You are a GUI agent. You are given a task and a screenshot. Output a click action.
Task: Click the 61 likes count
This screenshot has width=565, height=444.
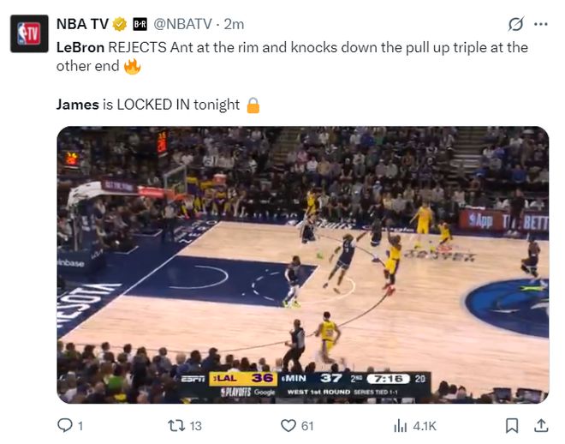307,426
